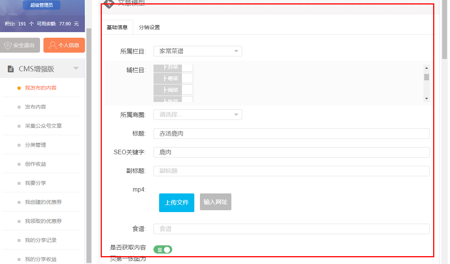Click the 辅栏目 list scrollbar thumb

426,77
